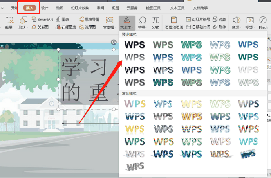This screenshot has width=271, height=178.
Task: Insert a 流程图 flowchart
Action: point(87,27)
